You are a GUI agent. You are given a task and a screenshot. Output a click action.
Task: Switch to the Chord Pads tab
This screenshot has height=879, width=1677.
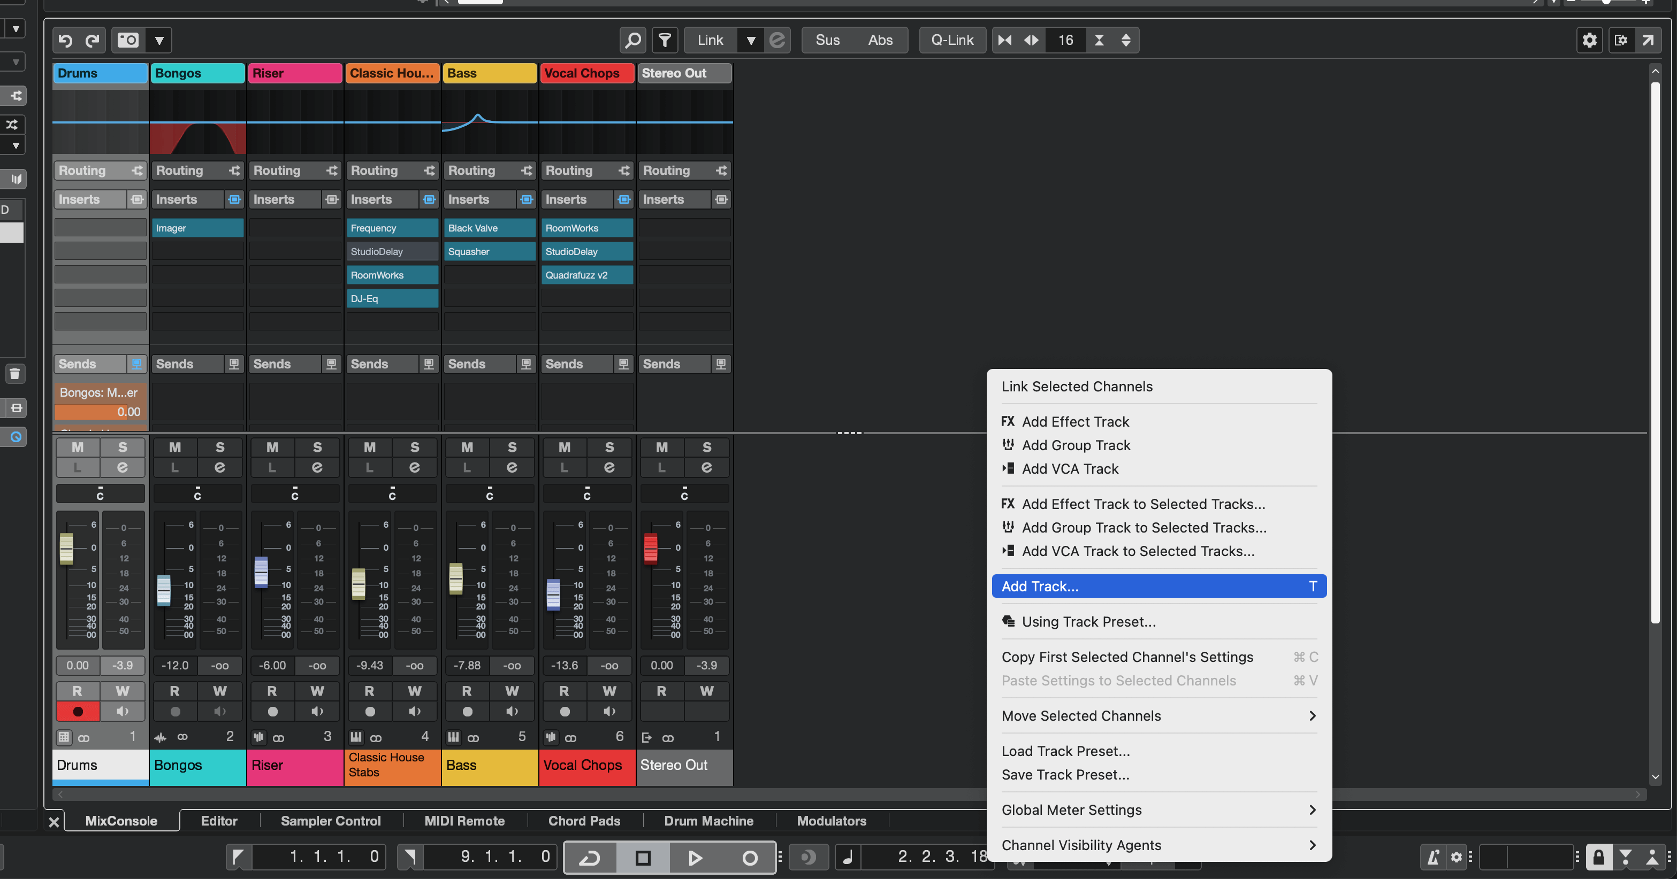(x=584, y=821)
